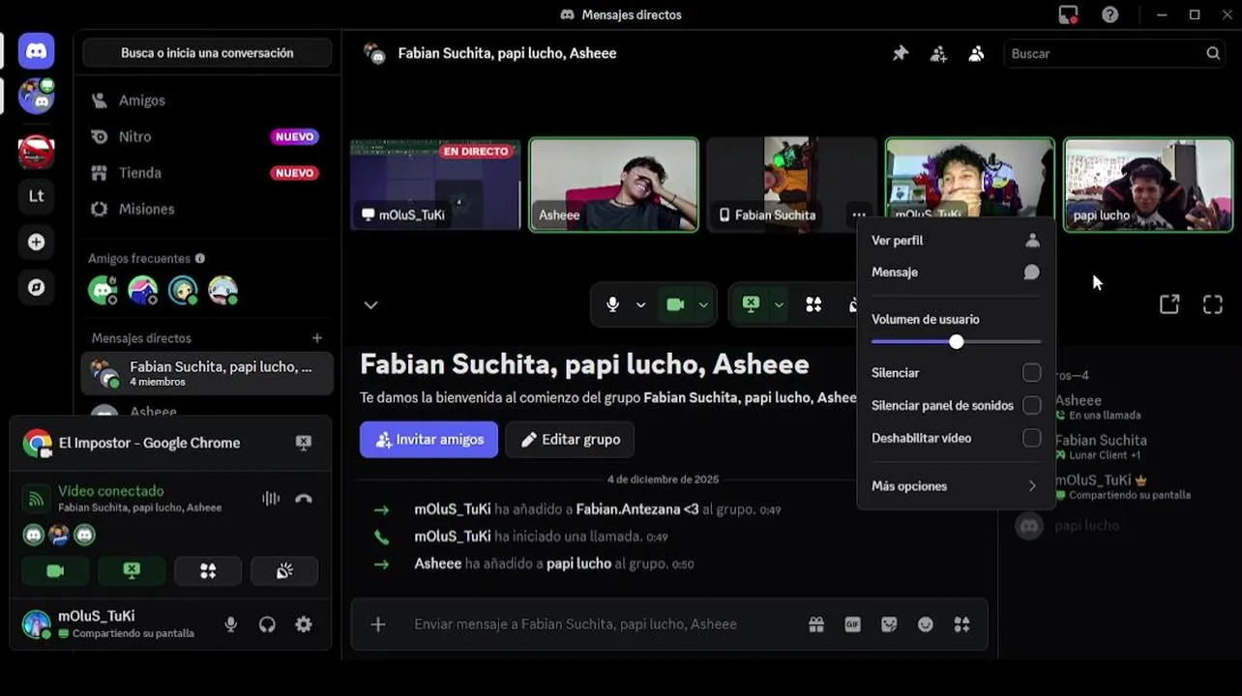Enter full screen call view
1242x696 pixels.
click(1213, 304)
